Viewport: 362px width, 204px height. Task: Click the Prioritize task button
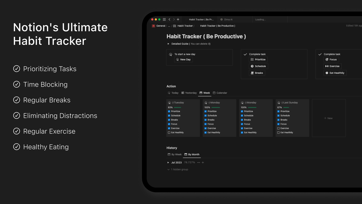click(x=258, y=59)
